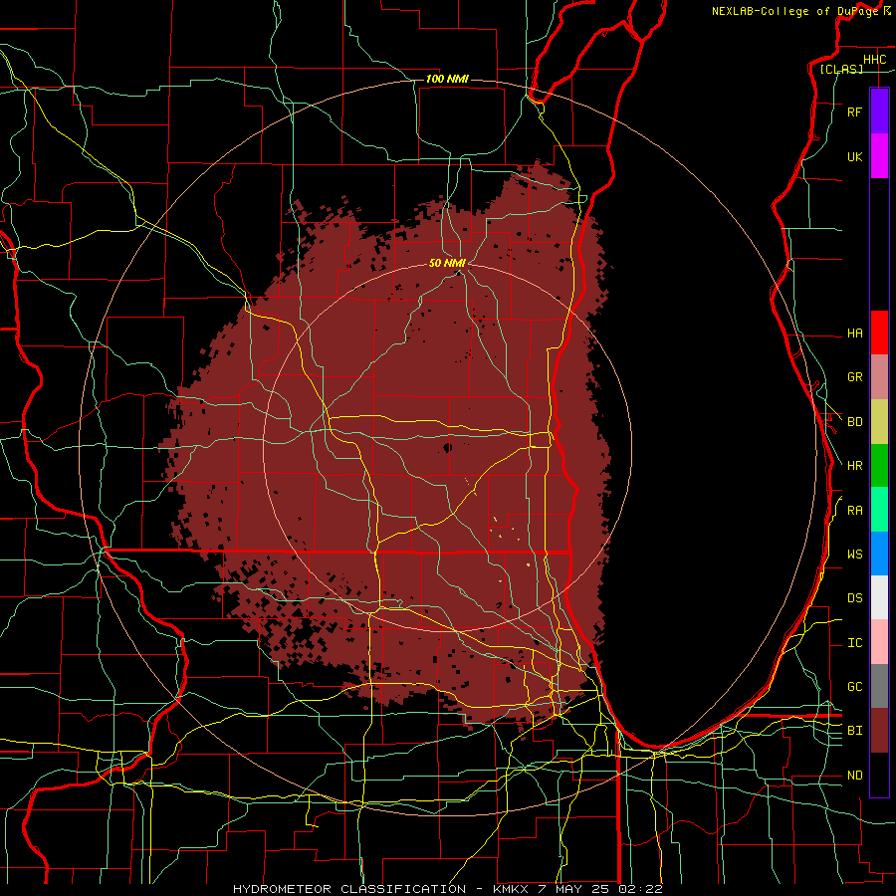Screen dimensions: 896x896
Task: Click the ND legend label
Action: [x=854, y=776]
